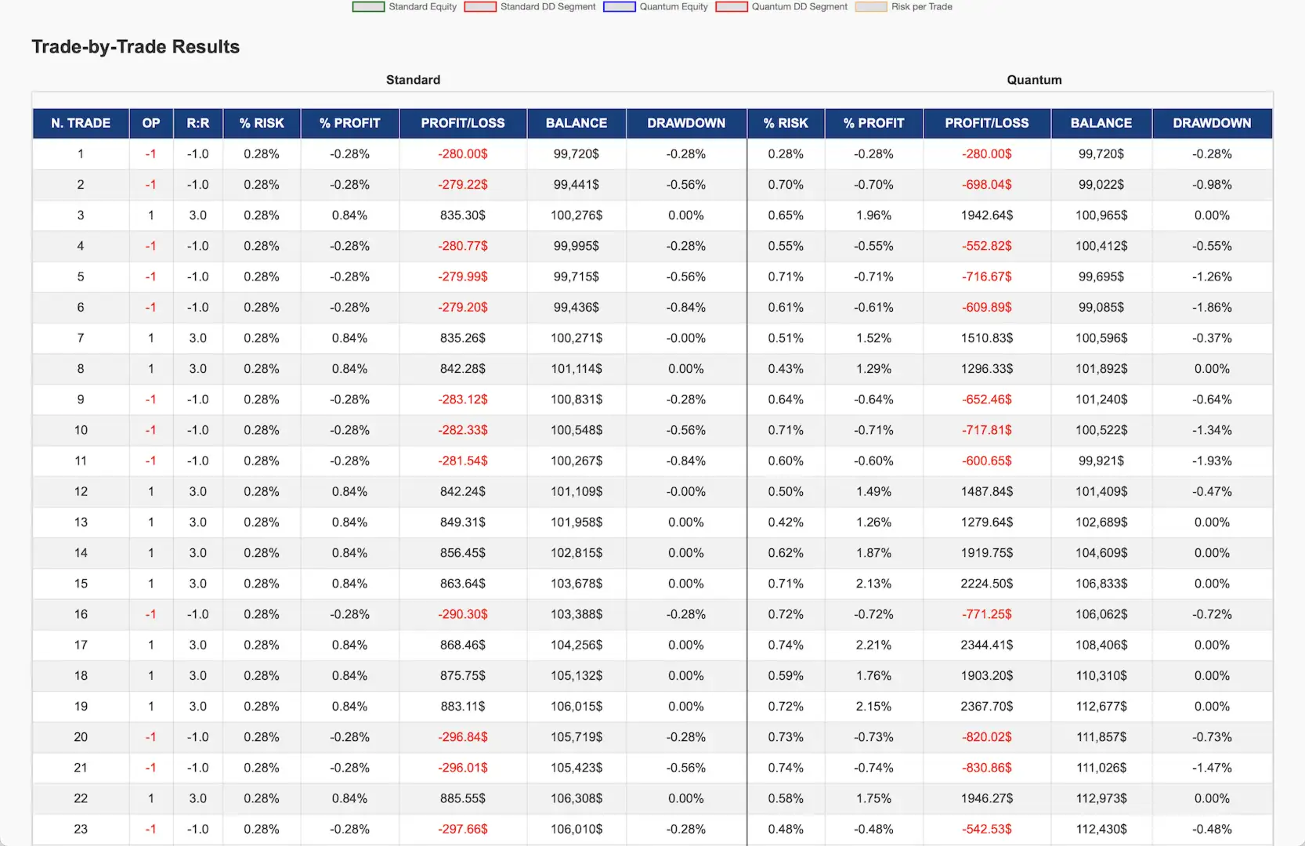Click the Standard BALANCE column header
The width and height of the screenshot is (1305, 846).
click(x=577, y=123)
